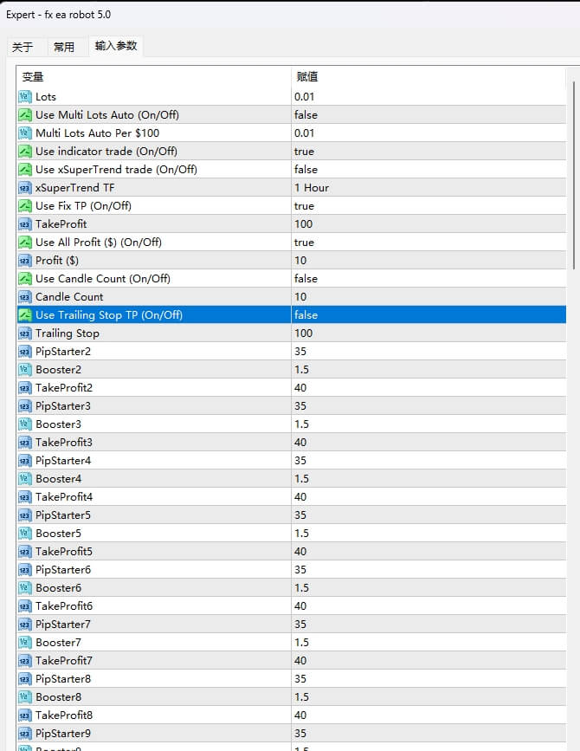The image size is (580, 751).
Task: Click icon beside Trailing Stop row
Action: coord(25,333)
